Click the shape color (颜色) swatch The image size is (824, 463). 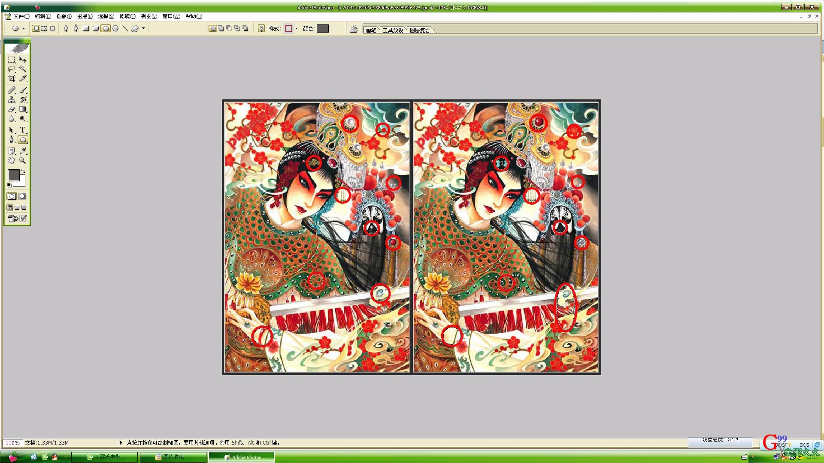click(x=322, y=29)
